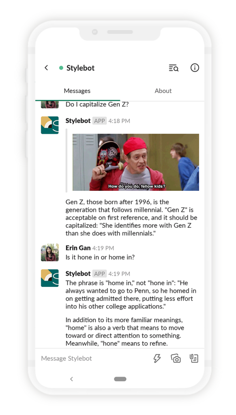This screenshot has width=236, height=415.
Task: Tap Android back navigation arrow
Action: coord(71,379)
